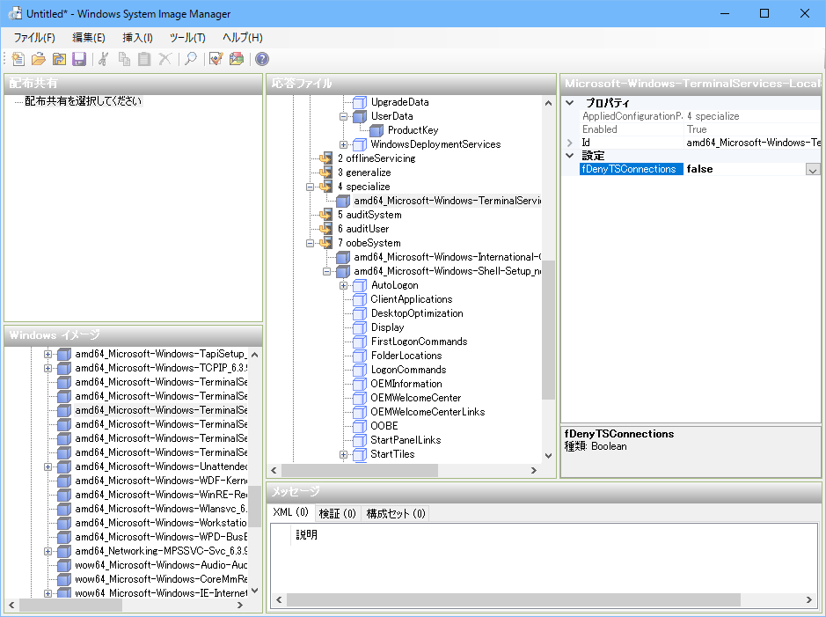Save the answer file with the floppy disk icon

coord(79,59)
